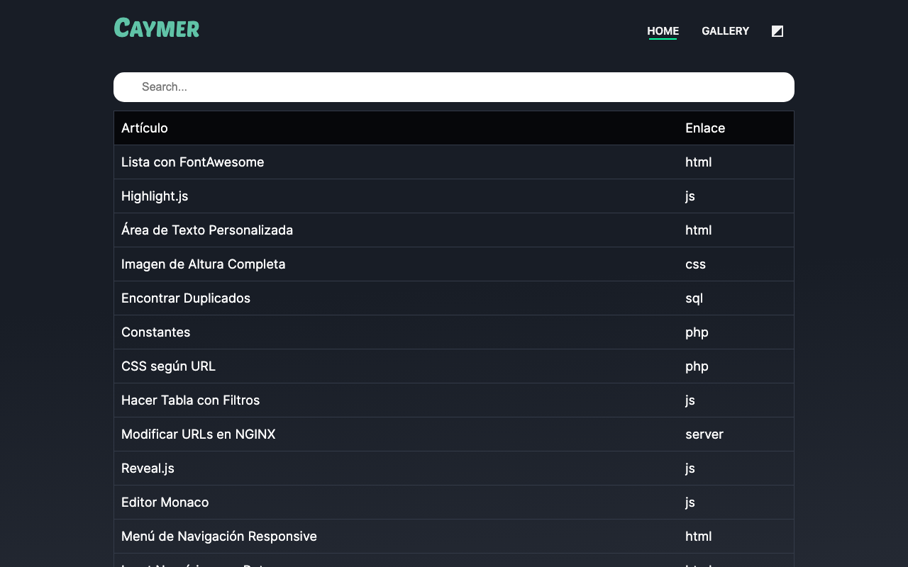Click js tag in Hacer Tabla row
908x567 pixels.
tap(690, 400)
